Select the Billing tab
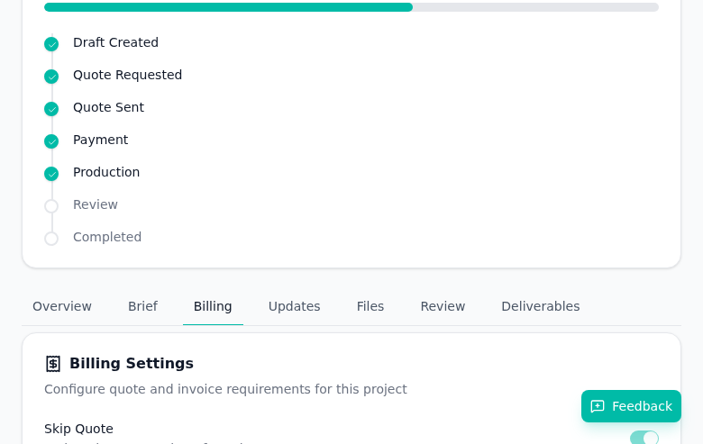The image size is (703, 444). click(x=213, y=306)
